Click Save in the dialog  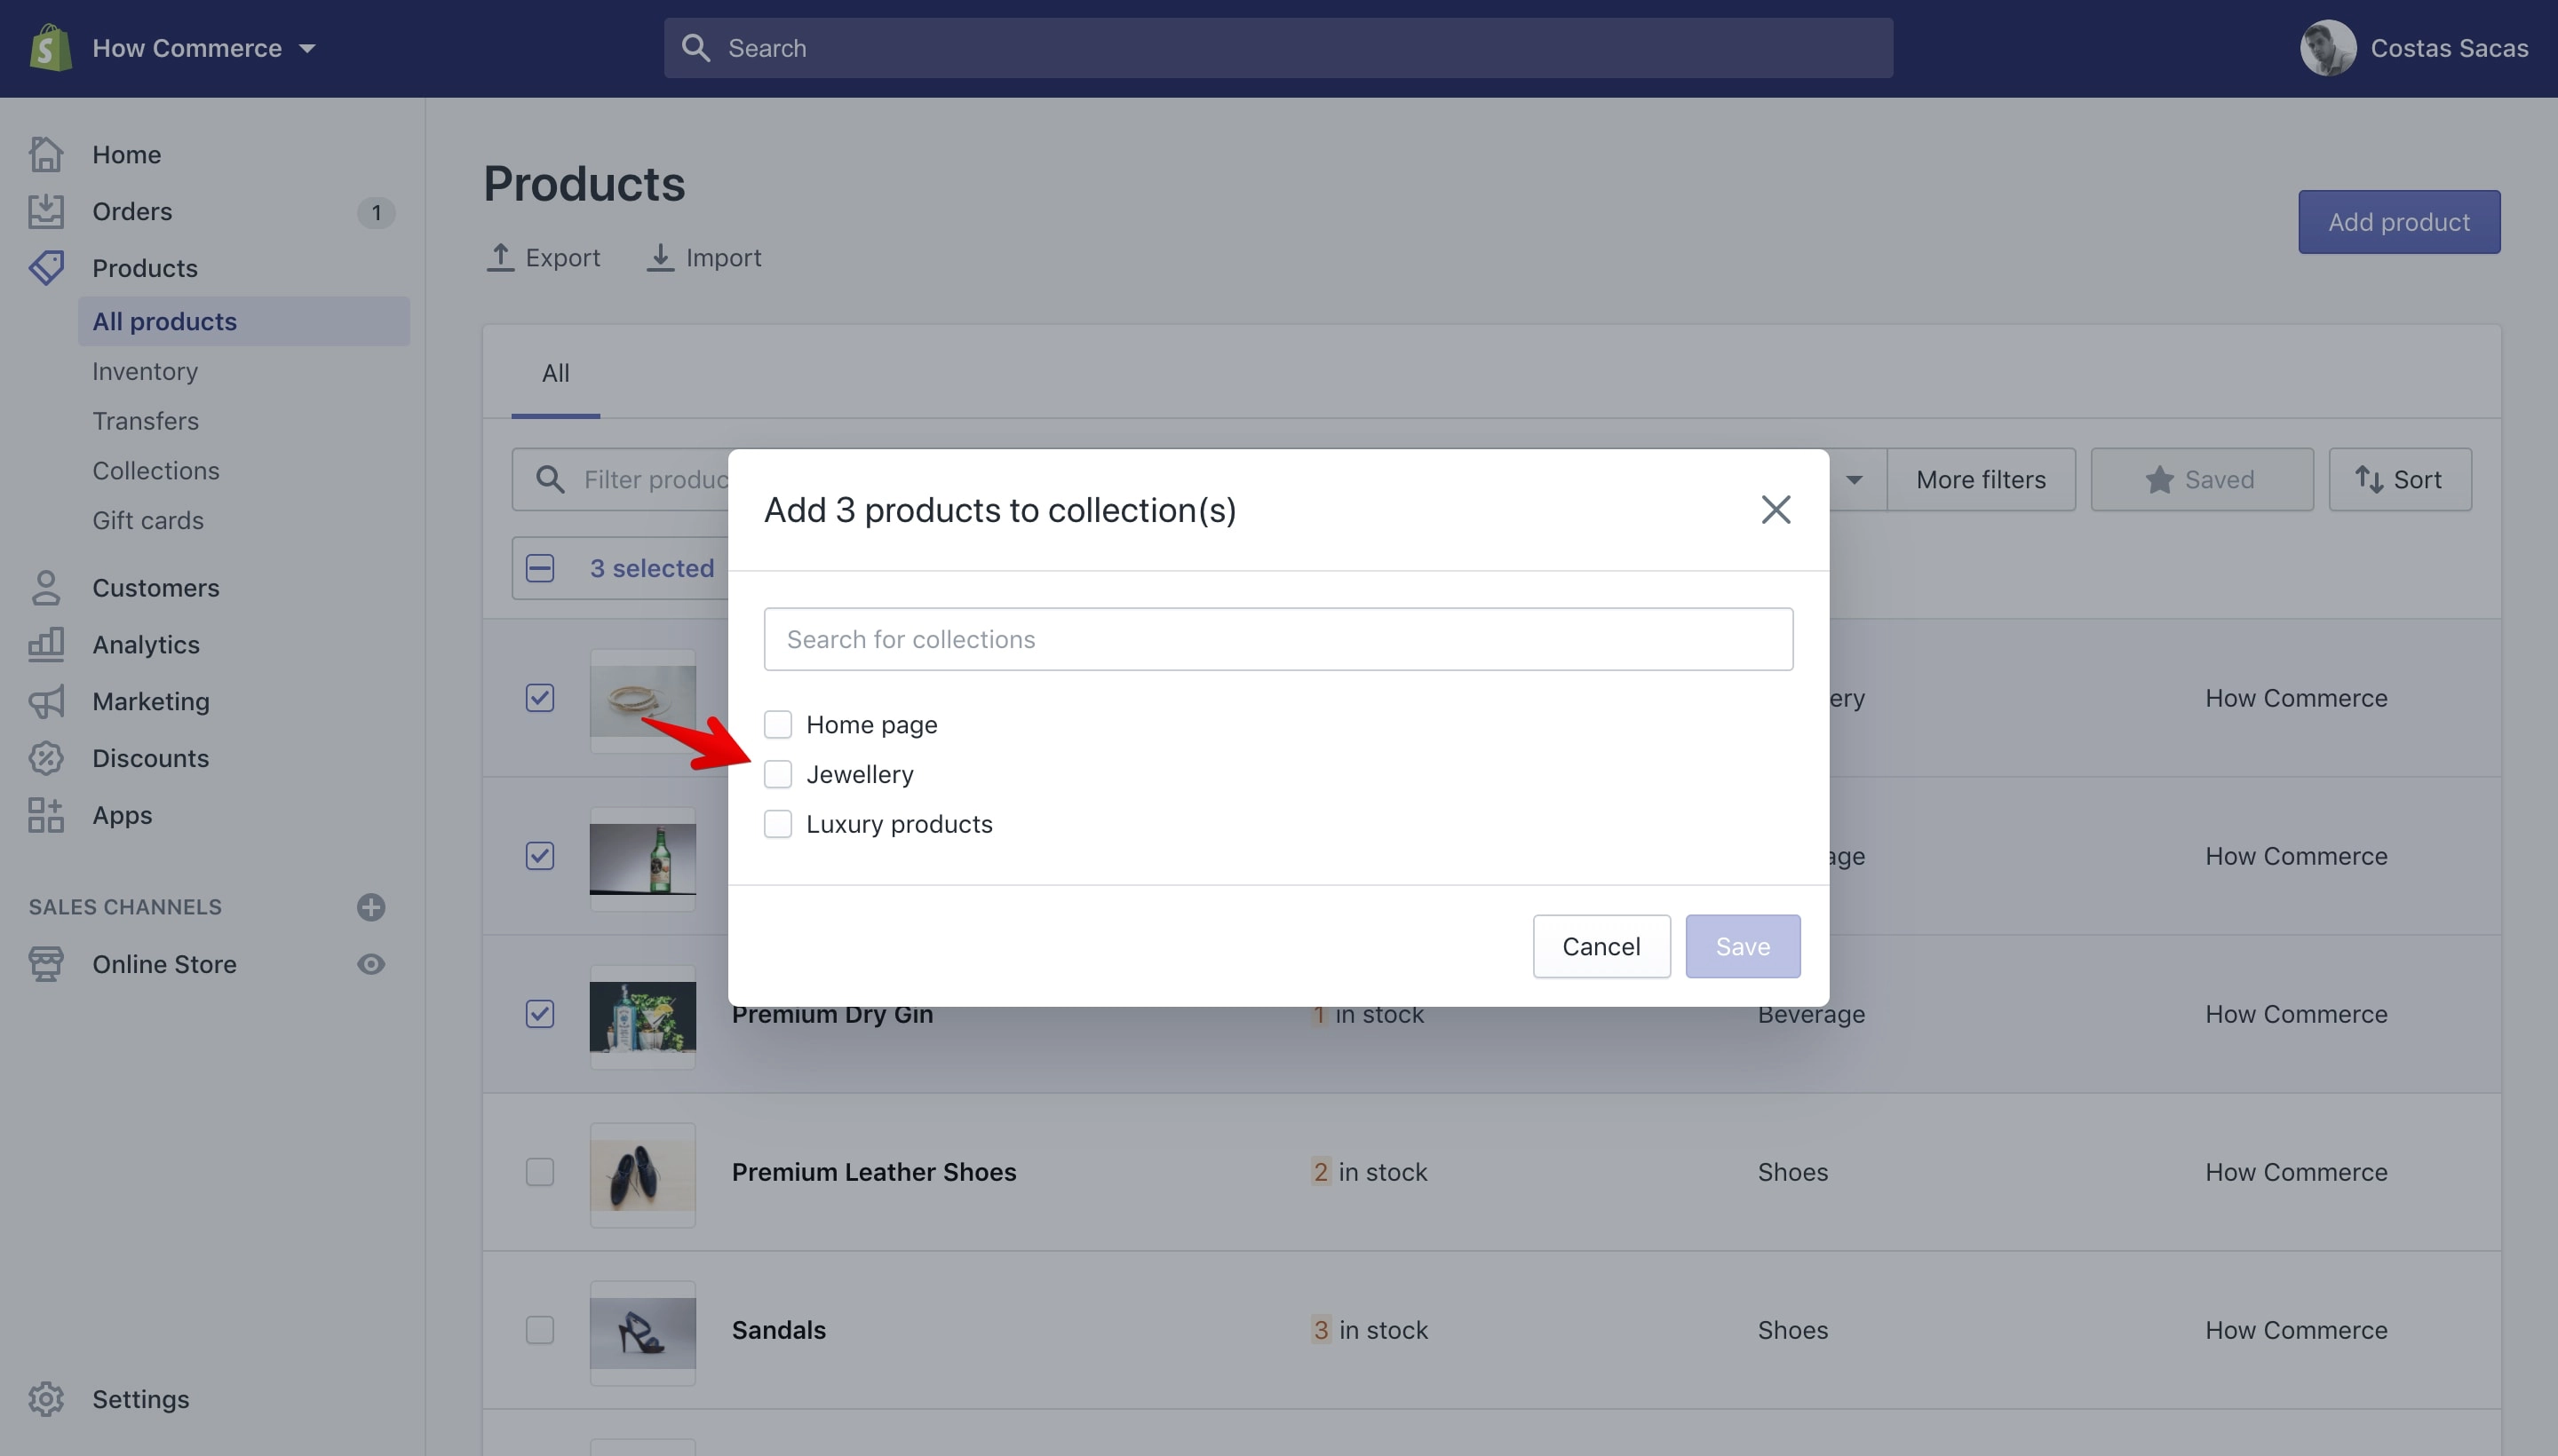tap(1743, 946)
